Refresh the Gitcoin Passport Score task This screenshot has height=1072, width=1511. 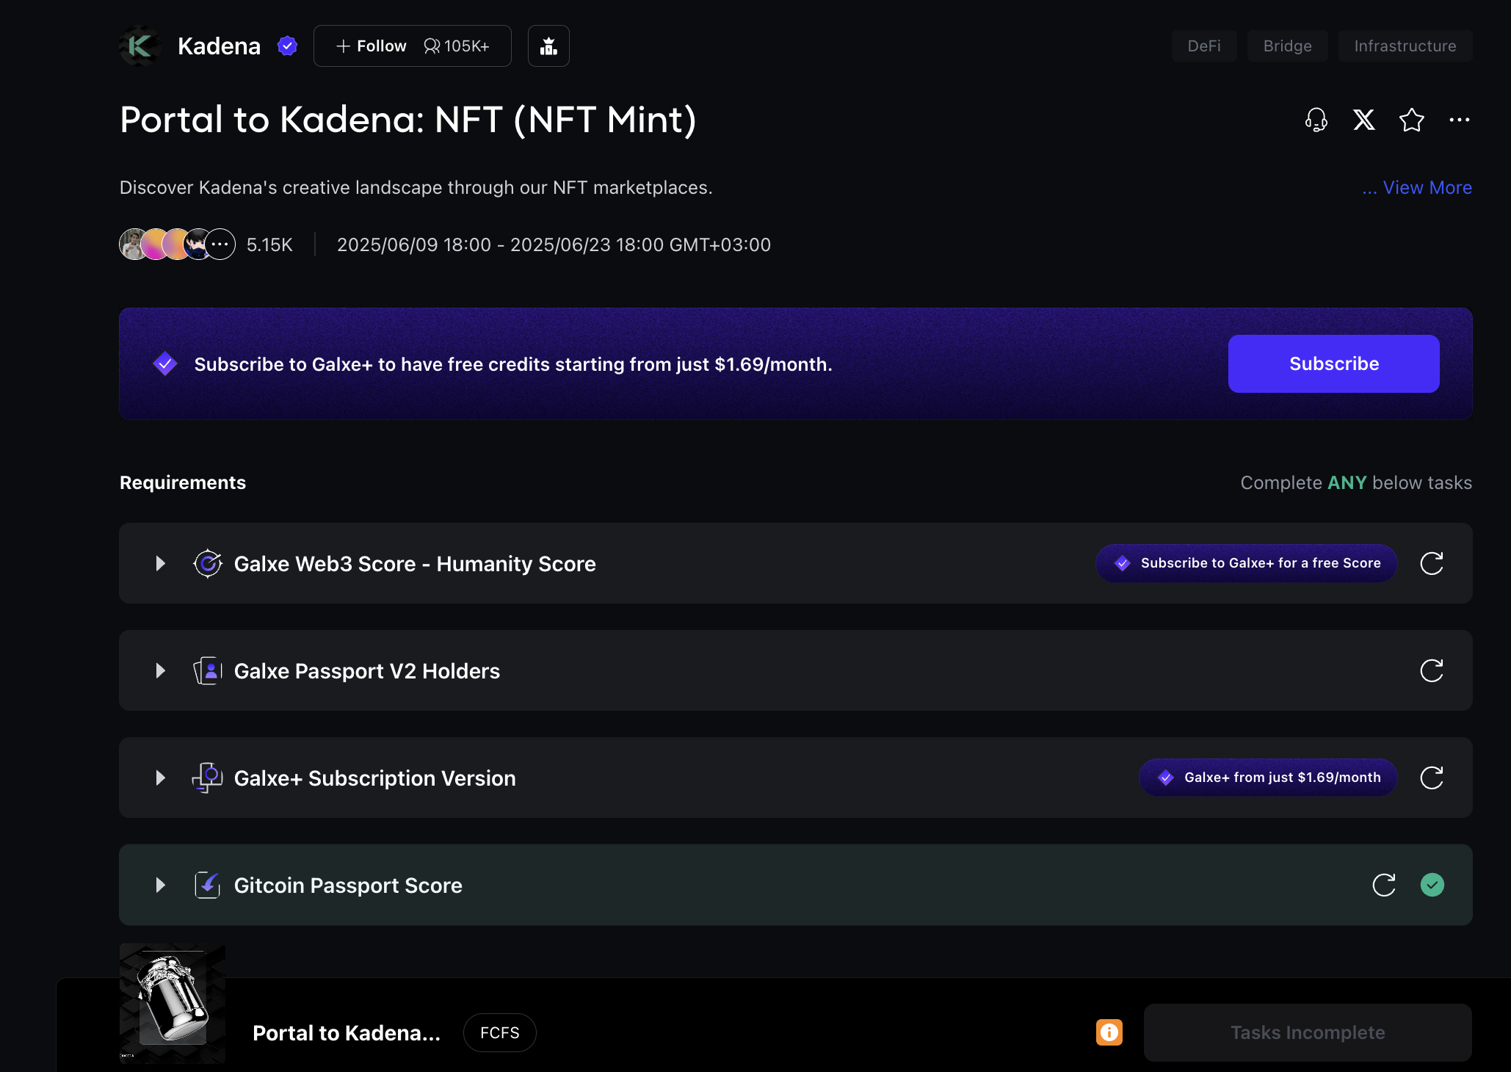coord(1384,885)
